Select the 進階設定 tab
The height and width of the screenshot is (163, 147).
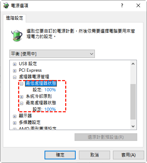[x=14, y=18]
